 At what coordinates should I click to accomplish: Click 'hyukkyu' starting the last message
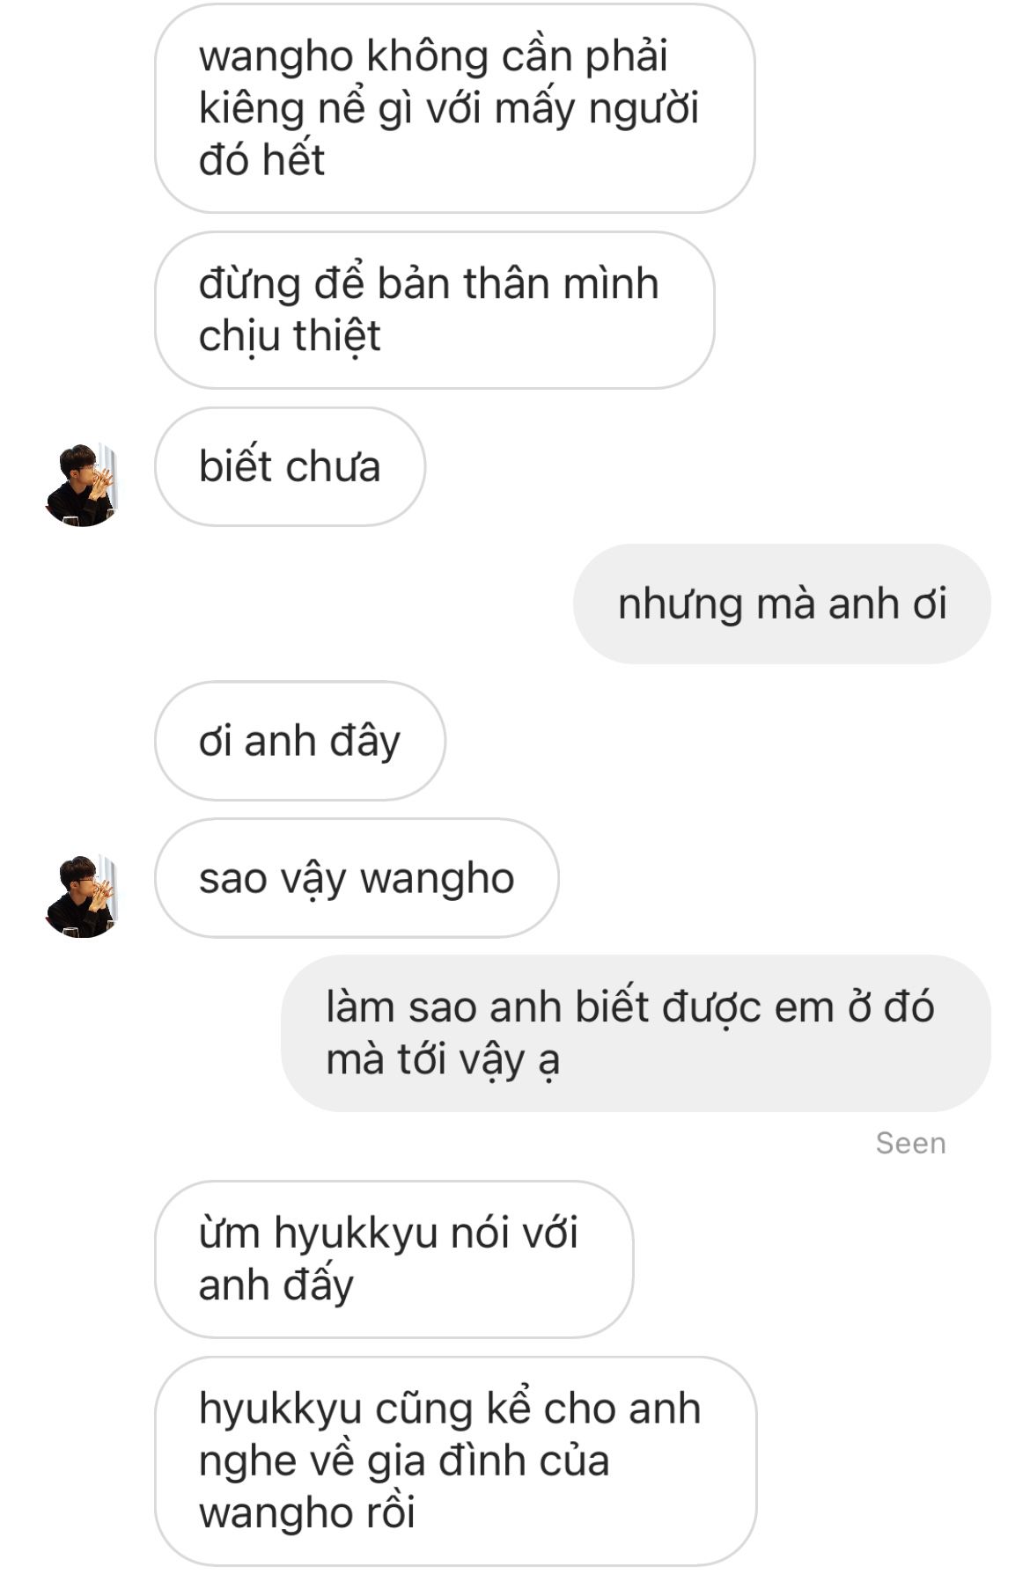point(280,1410)
